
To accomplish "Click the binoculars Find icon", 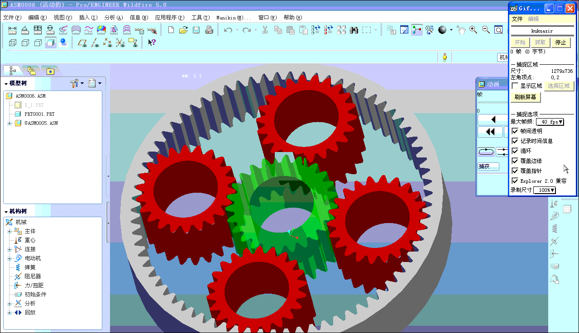I will pos(354,30).
